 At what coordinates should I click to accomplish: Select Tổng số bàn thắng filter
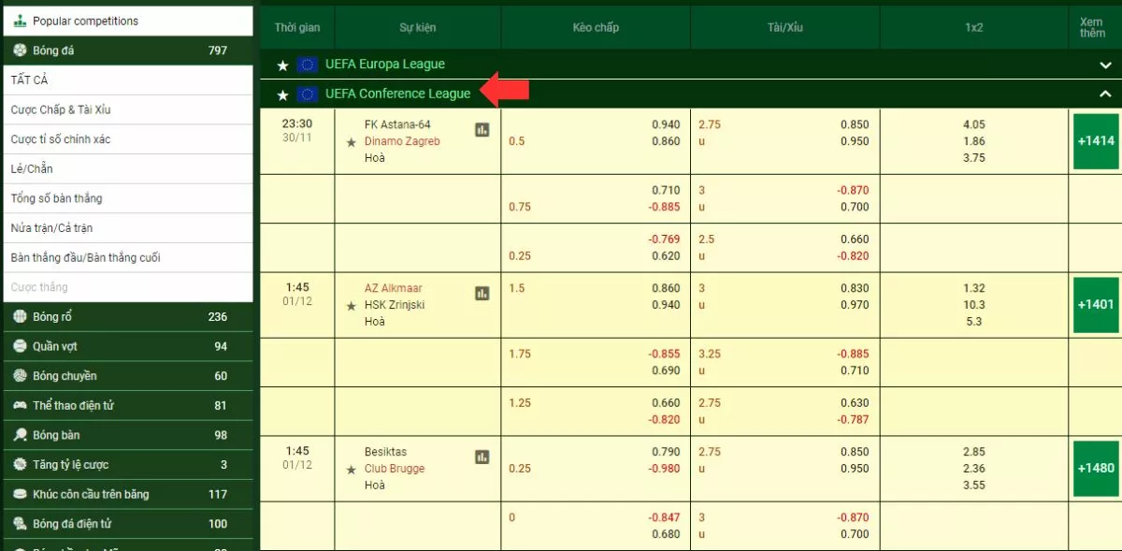(126, 198)
